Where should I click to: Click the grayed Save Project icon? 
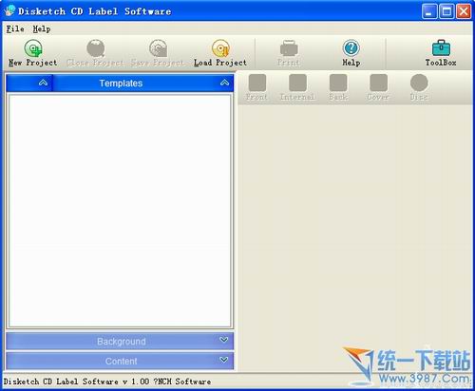(x=158, y=48)
